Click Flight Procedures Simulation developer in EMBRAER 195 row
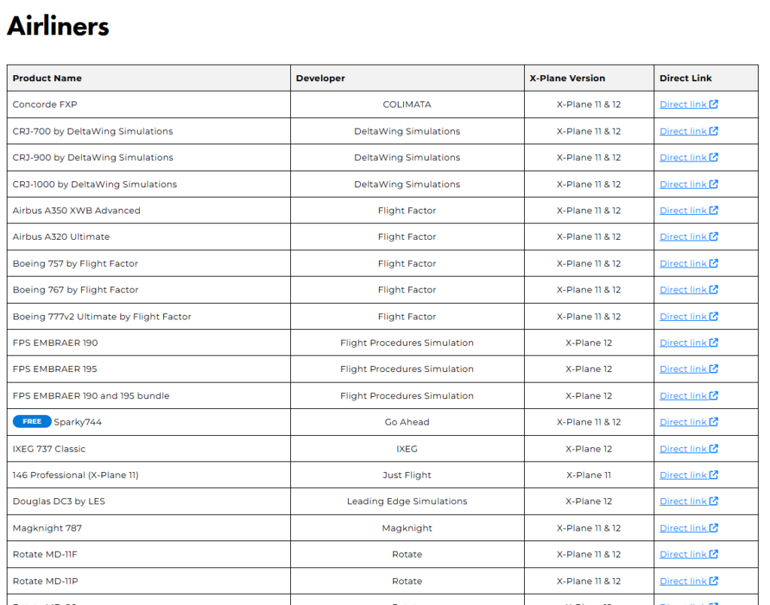Image resolution: width=770 pixels, height=605 pixels. tap(407, 368)
